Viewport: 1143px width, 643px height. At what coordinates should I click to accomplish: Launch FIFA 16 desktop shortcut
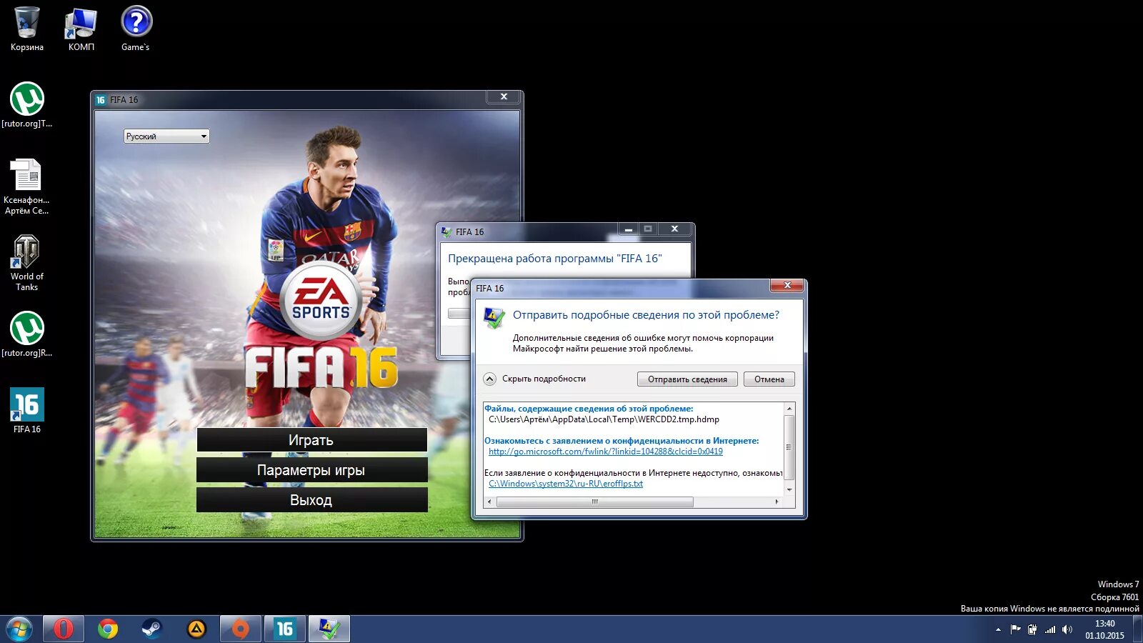pos(27,410)
